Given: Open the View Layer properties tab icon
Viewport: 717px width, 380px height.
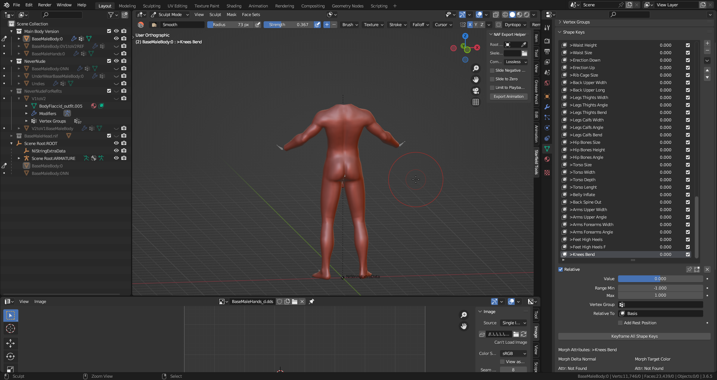Looking at the screenshot, I should pyautogui.click(x=547, y=62).
